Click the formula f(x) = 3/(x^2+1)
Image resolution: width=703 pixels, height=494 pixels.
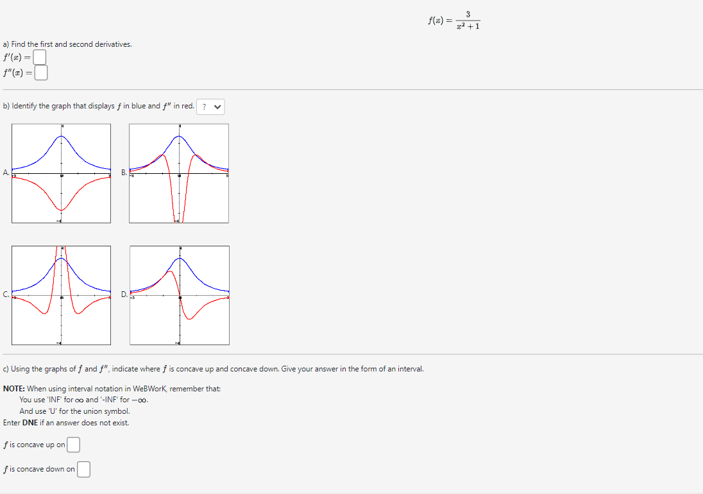[x=455, y=21]
